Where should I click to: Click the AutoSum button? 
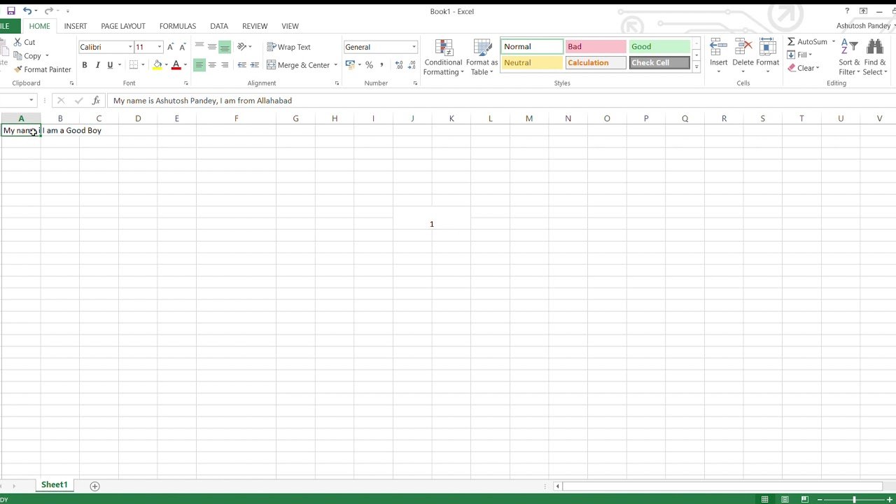coord(807,42)
